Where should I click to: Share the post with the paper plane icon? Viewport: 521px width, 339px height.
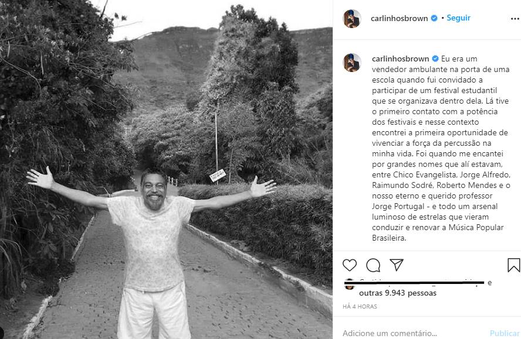(x=397, y=265)
